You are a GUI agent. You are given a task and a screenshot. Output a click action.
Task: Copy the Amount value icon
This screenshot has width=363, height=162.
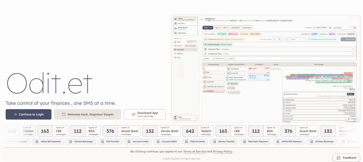(x=354, y=102)
